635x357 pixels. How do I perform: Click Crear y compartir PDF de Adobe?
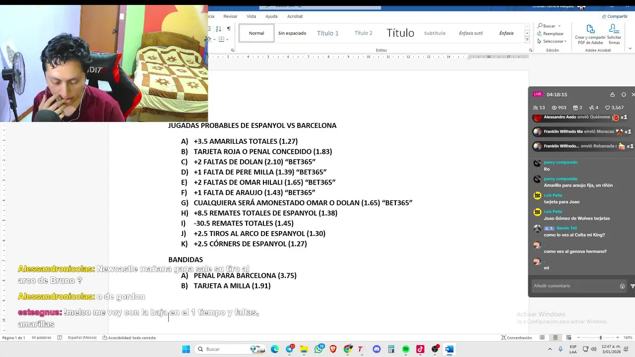590,35
